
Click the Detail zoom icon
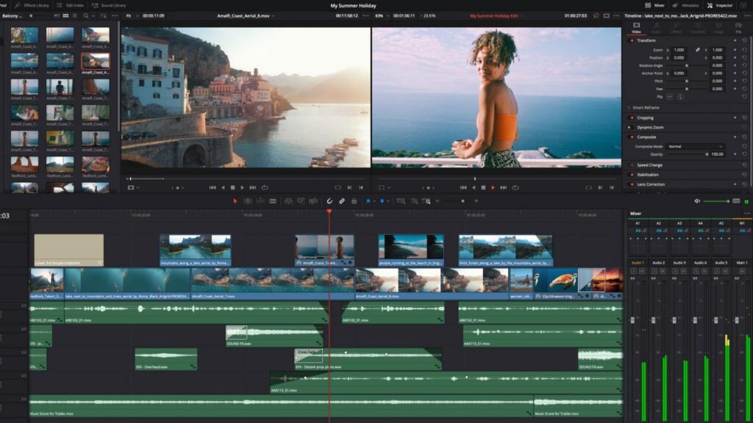click(415, 201)
